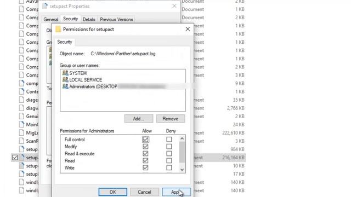Close the Permissions for setupact dialog
The height and width of the screenshot is (197, 351).
pos(188,29)
